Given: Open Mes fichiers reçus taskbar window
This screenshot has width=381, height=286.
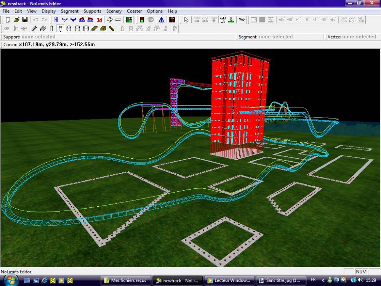Looking at the screenshot, I should (126, 280).
